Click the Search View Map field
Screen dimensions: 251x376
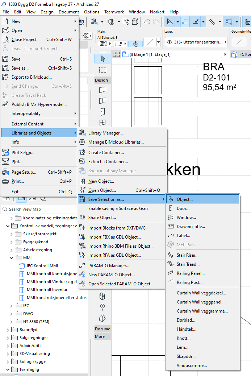(x=40, y=209)
